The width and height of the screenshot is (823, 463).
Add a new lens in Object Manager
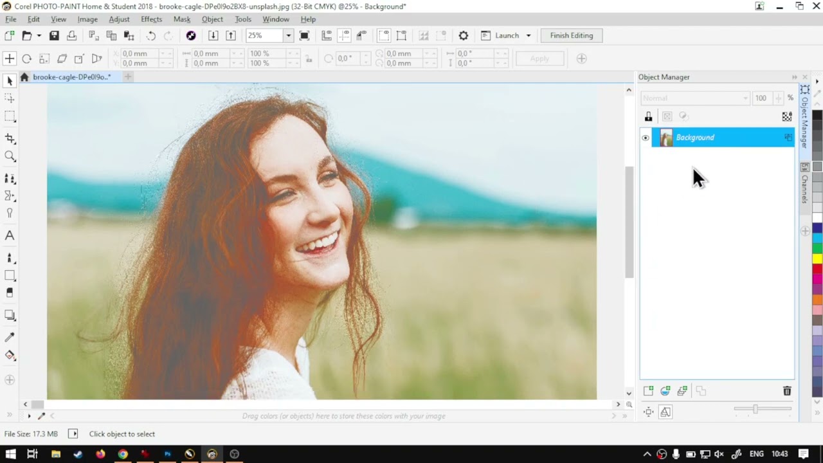click(665, 391)
